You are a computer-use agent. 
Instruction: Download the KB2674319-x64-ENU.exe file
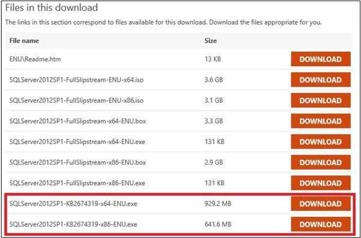pyautogui.click(x=321, y=204)
